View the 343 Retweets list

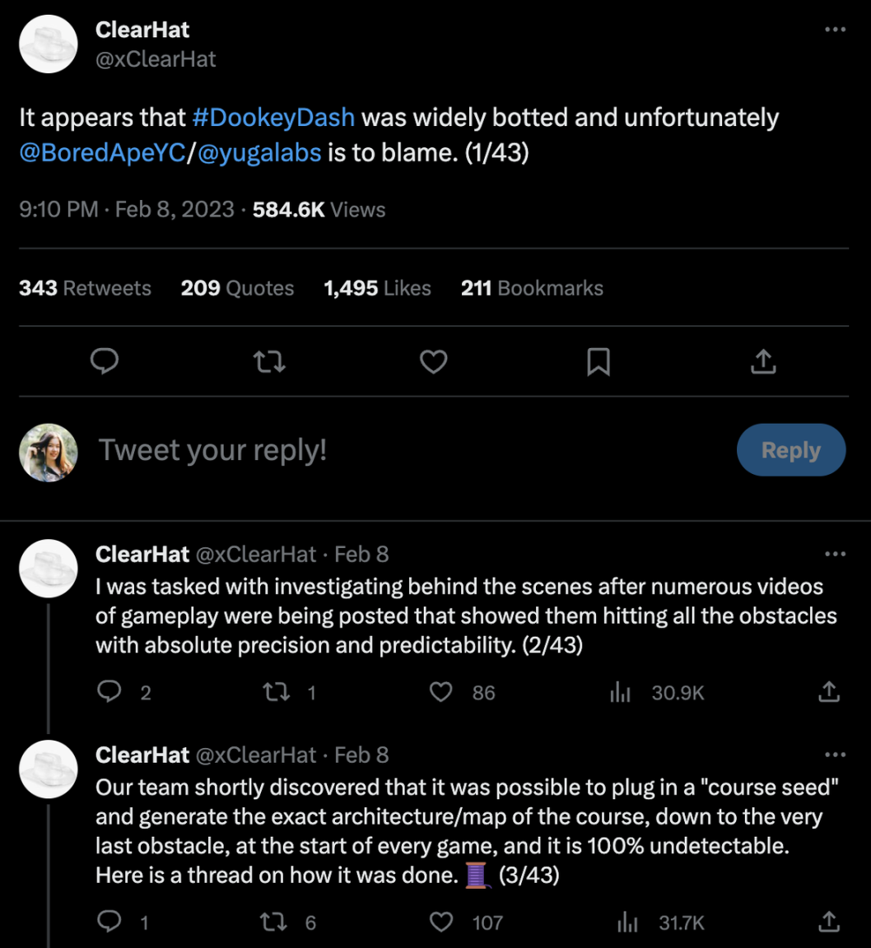pos(85,288)
